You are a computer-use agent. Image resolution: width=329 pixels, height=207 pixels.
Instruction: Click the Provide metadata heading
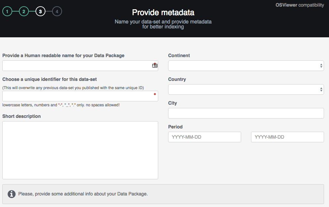pos(163,13)
